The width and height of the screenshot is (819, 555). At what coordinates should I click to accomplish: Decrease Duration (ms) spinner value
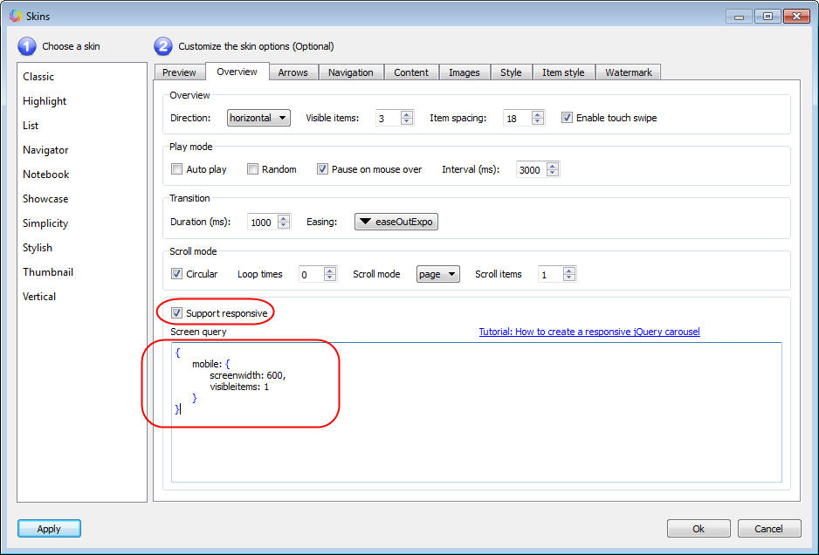(284, 226)
